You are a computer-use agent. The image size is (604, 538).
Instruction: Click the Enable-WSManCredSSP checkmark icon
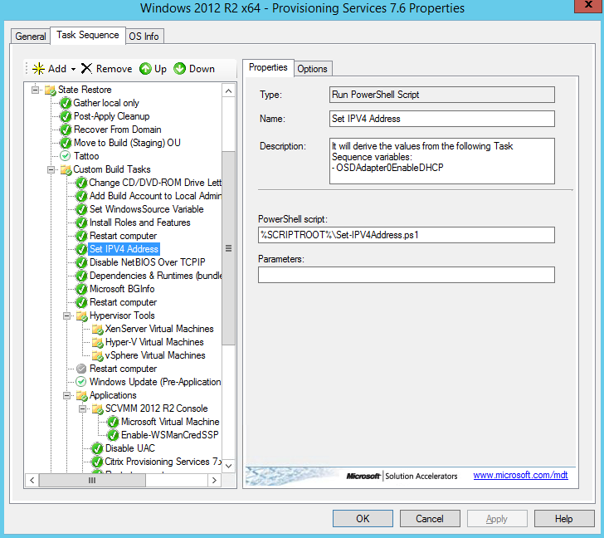pyautogui.click(x=113, y=436)
